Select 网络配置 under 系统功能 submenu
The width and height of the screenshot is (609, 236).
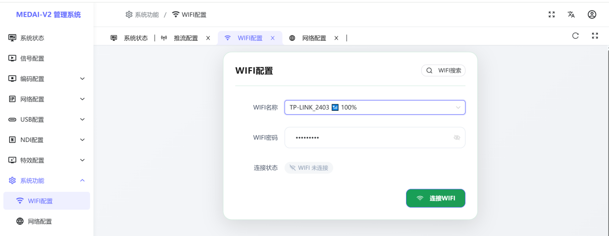click(x=47, y=221)
